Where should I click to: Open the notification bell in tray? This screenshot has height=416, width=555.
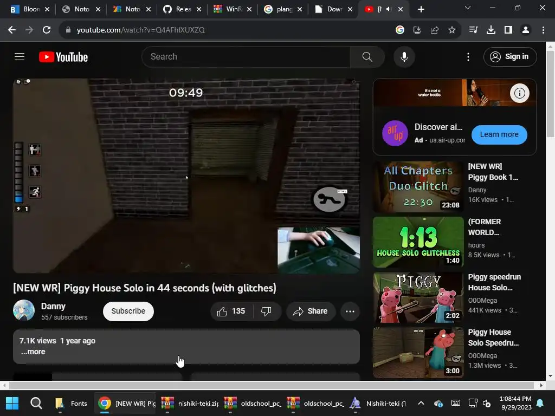click(540, 403)
